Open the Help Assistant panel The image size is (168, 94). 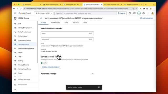[x=147, y=18]
